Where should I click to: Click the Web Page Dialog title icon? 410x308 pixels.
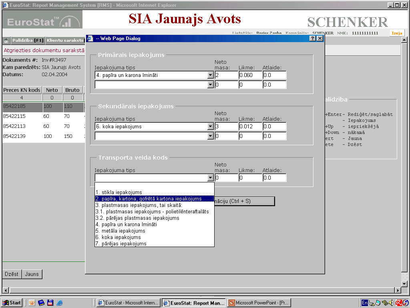point(90,38)
